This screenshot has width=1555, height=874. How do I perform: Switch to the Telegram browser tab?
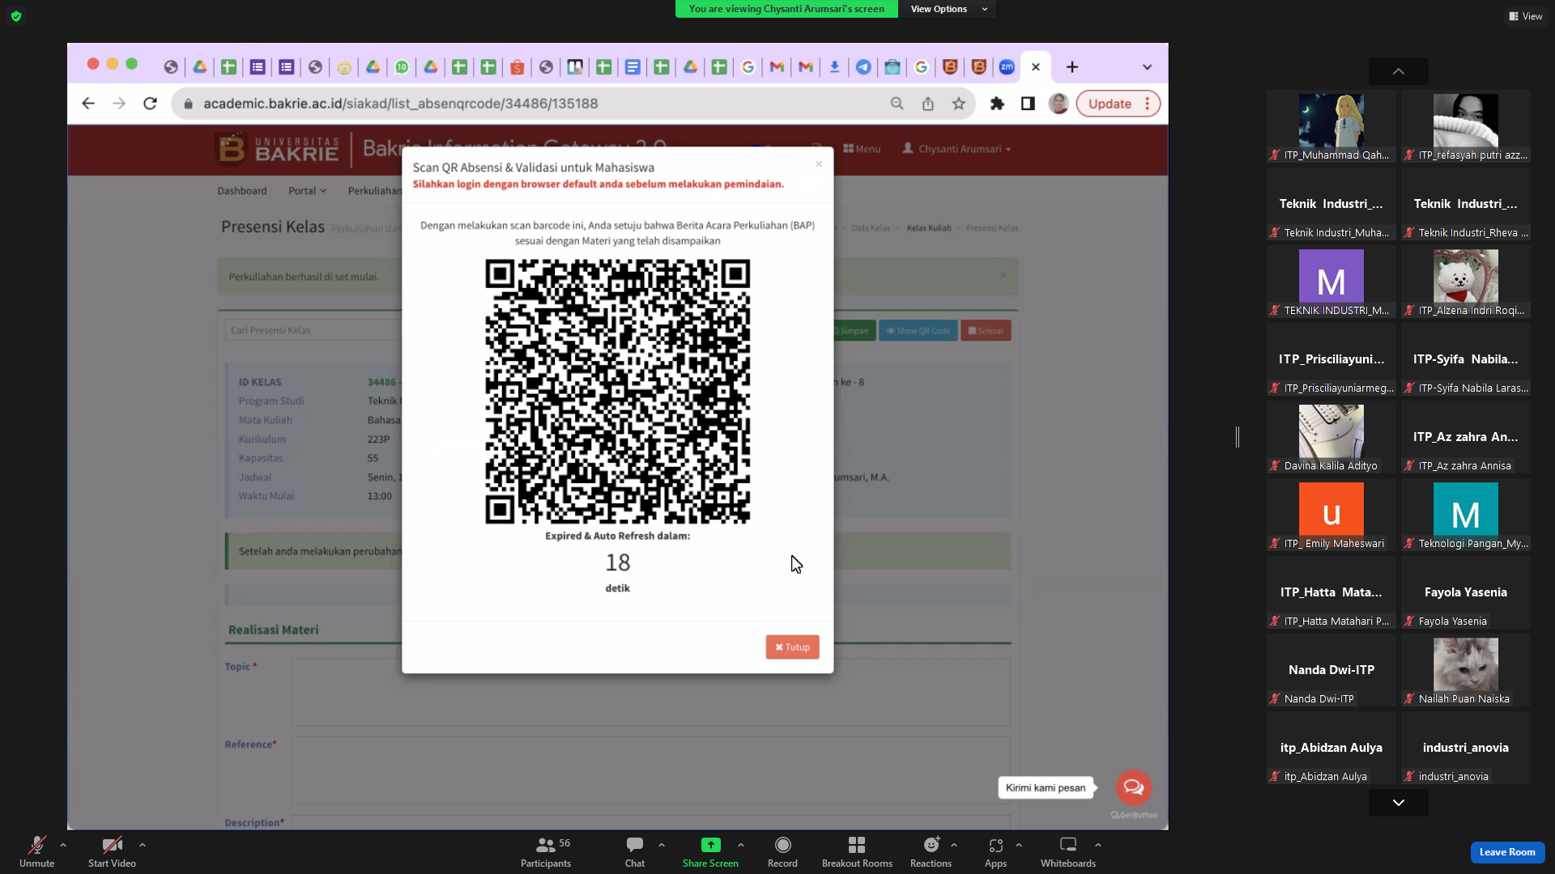click(x=863, y=67)
